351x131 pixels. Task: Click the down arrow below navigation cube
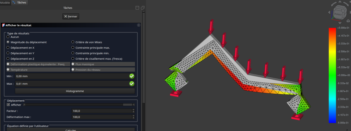point(340,23)
